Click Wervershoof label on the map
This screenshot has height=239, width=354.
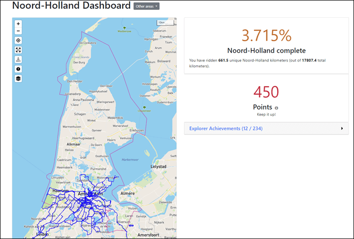(x=120, y=126)
